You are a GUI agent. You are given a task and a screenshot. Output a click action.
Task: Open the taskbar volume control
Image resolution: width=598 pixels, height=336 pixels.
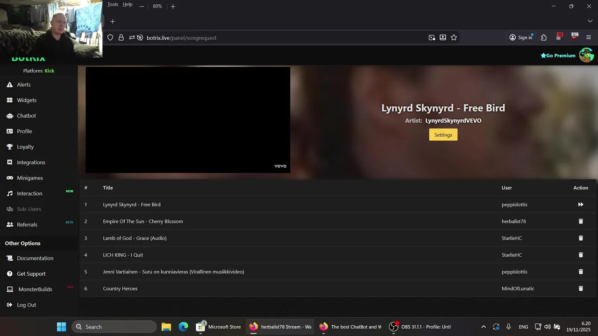(547, 327)
